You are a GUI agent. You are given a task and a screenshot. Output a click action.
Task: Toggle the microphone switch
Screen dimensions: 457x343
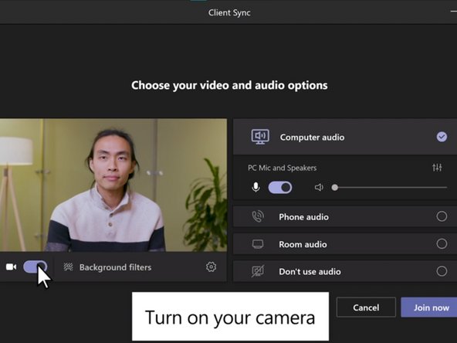(279, 187)
